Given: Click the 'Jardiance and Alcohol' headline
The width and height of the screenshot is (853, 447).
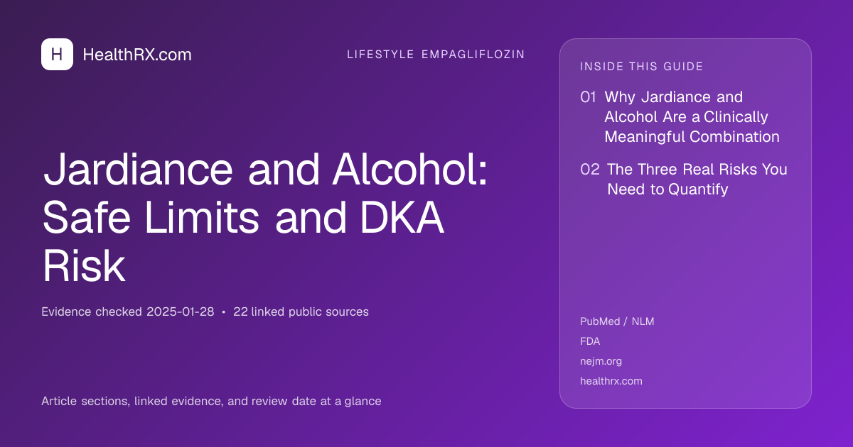Looking at the screenshot, I should (x=265, y=219).
